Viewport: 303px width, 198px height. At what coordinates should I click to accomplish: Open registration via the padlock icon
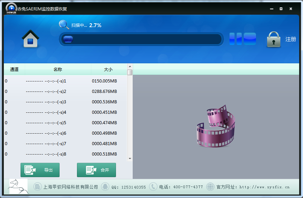click(274, 39)
